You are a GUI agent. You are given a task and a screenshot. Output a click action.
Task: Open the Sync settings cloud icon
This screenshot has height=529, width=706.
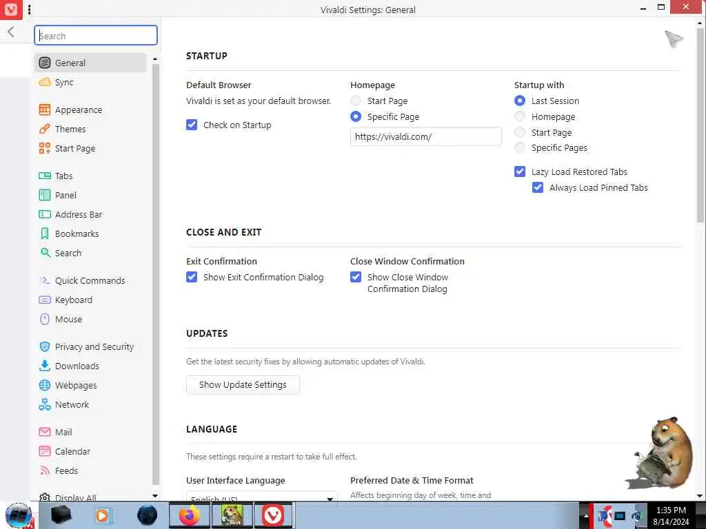click(x=45, y=83)
